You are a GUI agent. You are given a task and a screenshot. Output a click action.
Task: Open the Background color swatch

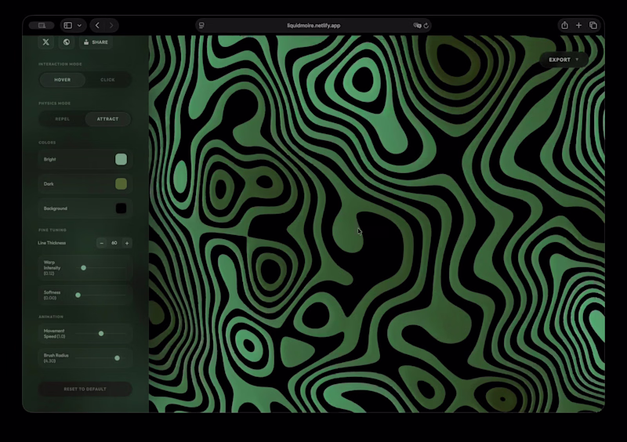point(121,208)
